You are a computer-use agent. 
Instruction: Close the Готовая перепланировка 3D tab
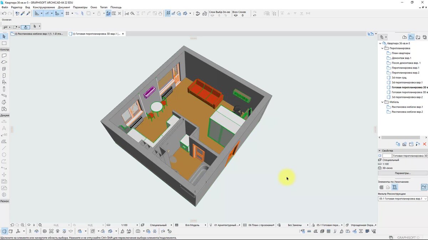(123, 34)
